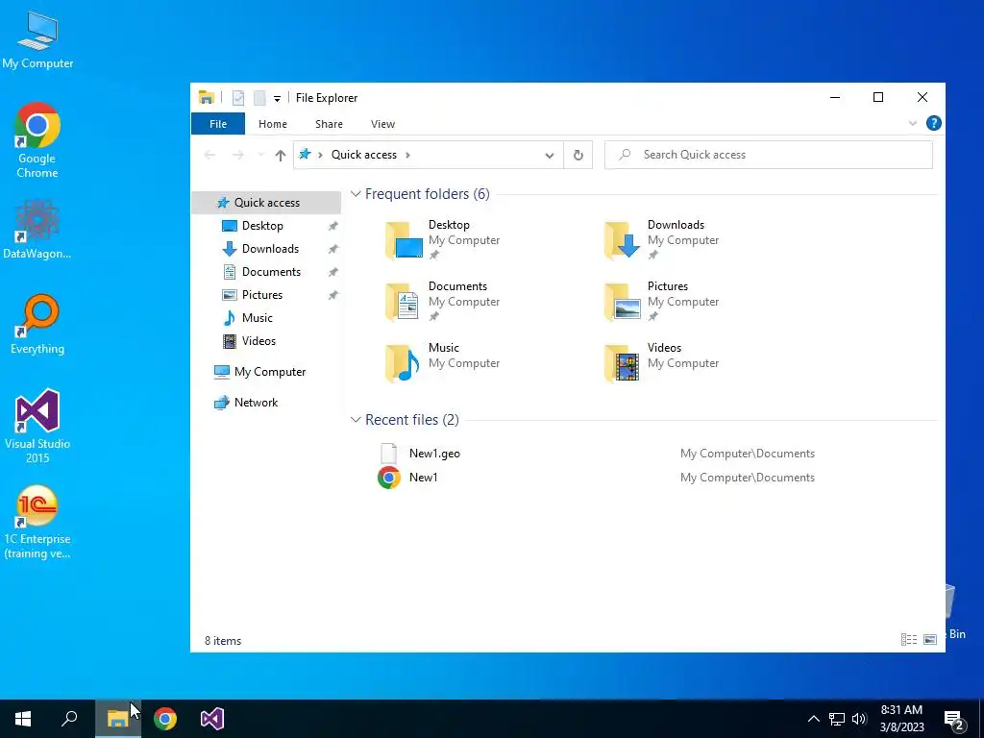Screen dimensions: 984x738
Task: Select the Videos frequent folder icon
Action: [x=623, y=362]
